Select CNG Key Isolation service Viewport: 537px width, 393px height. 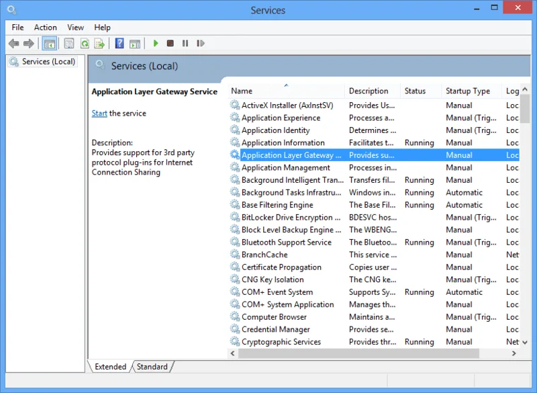click(374, 279)
